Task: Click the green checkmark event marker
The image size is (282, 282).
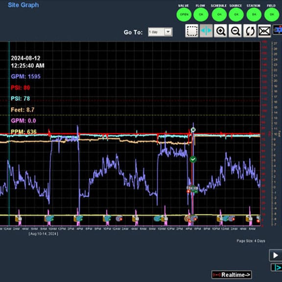Action: tap(193, 159)
